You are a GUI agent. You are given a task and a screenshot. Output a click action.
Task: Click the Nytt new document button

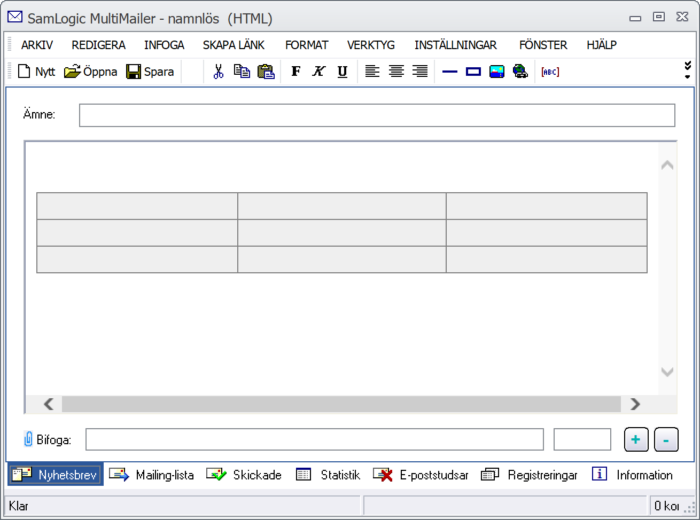click(x=36, y=72)
